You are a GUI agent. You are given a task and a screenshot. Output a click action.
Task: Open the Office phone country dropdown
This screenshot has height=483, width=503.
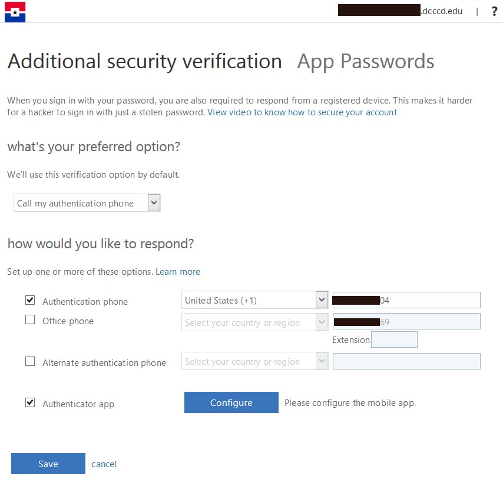[x=253, y=322]
